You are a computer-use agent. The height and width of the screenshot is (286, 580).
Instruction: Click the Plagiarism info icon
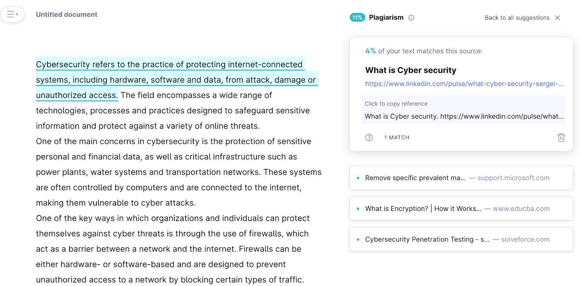[411, 18]
